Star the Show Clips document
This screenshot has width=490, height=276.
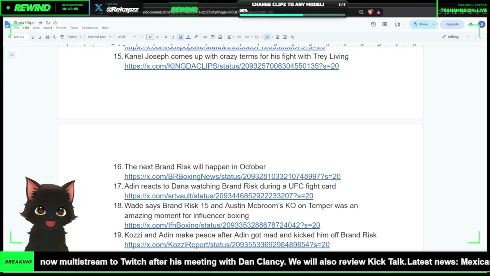(x=41, y=23)
